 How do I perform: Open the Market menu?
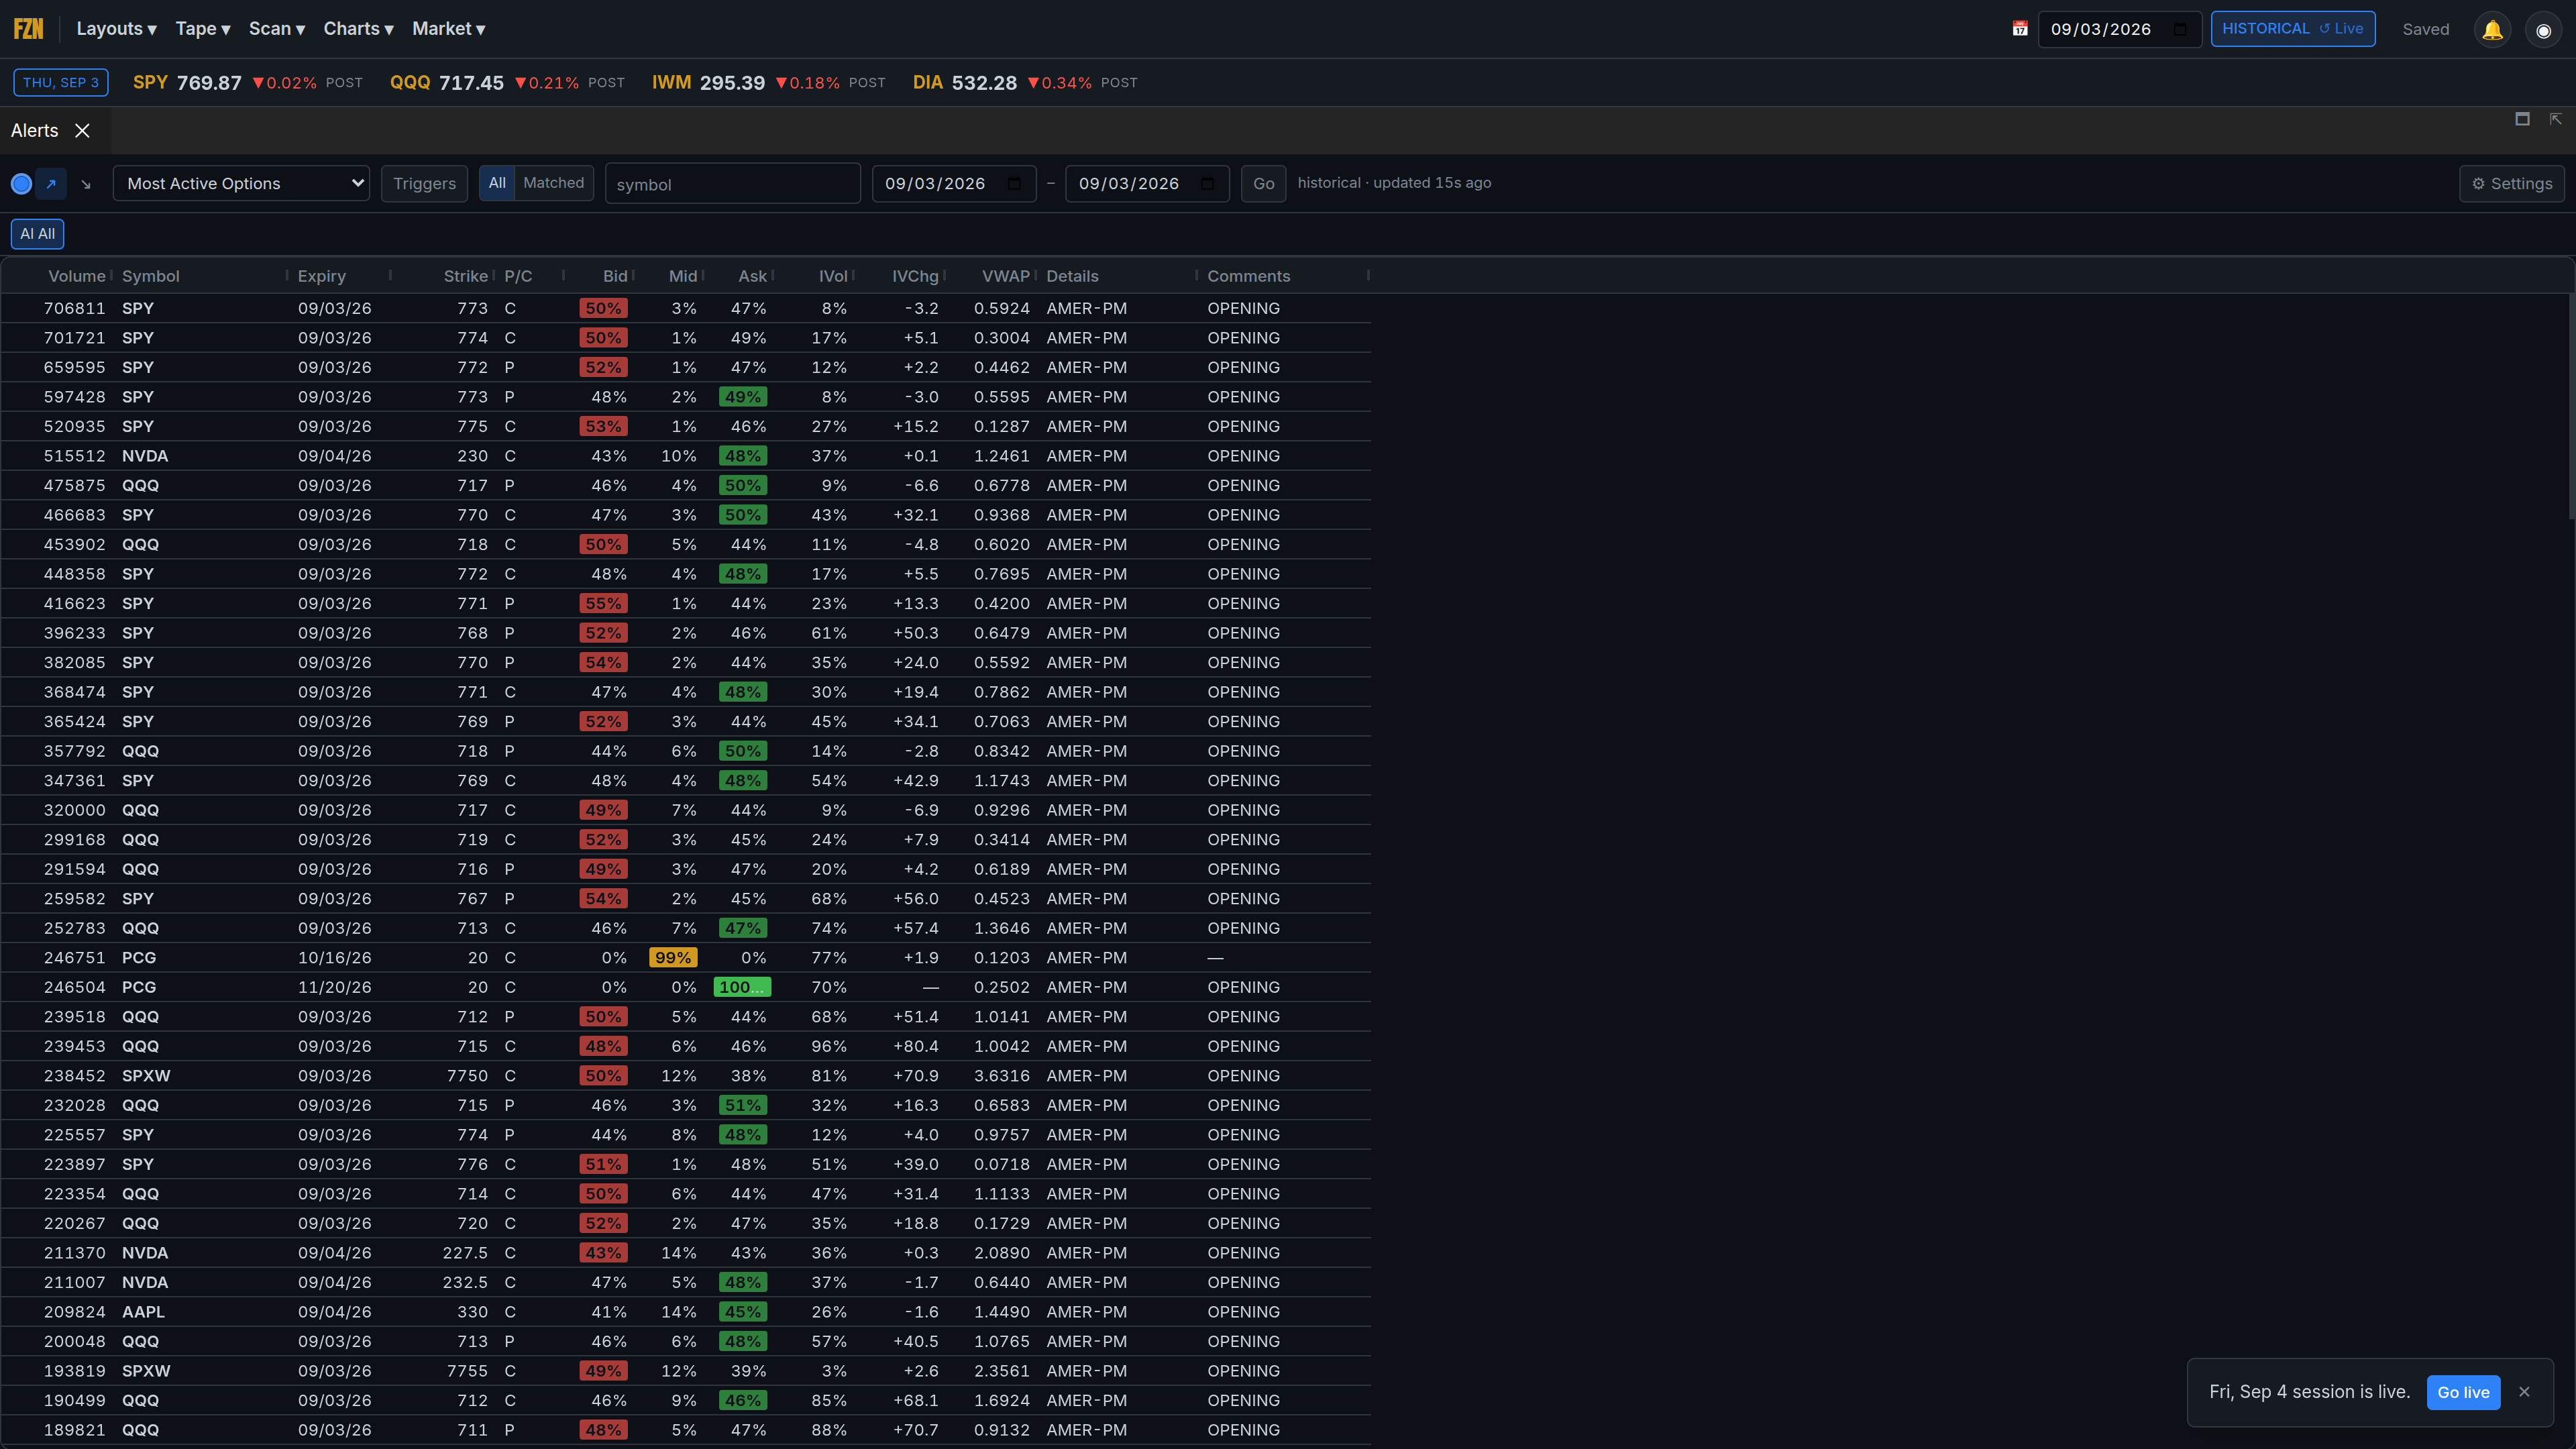point(449,29)
